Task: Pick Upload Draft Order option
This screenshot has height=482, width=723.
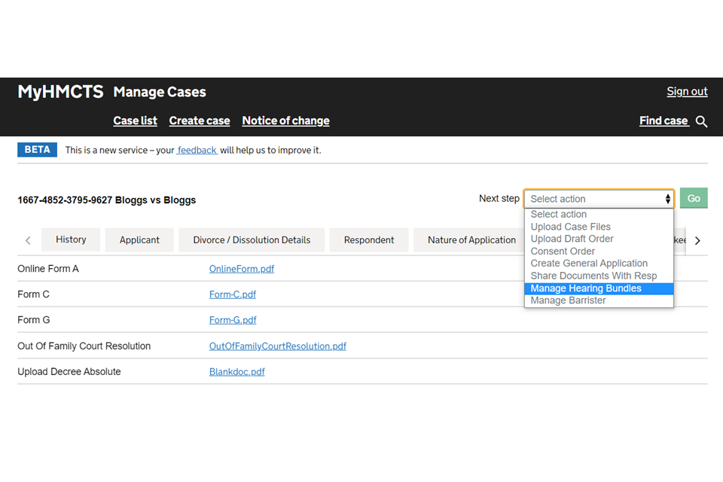Action: (x=572, y=239)
